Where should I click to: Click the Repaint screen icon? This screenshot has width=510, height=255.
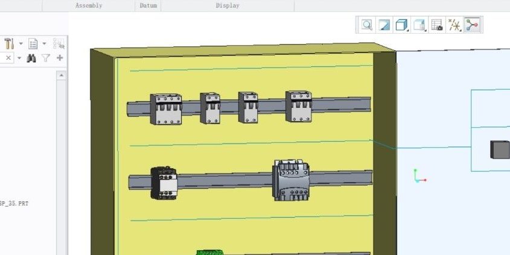(384, 25)
